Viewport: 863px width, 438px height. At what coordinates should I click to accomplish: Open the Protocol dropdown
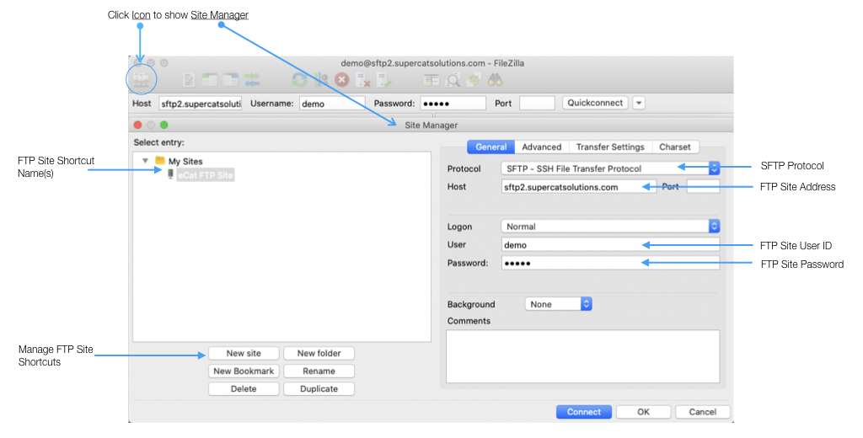click(610, 168)
